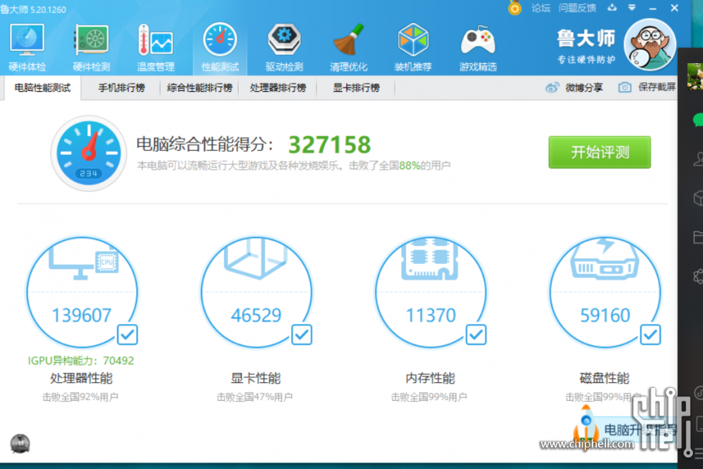Image resolution: width=703 pixels, height=469 pixels.
Task: Click the graphics score circle 46529
Action: click(256, 293)
